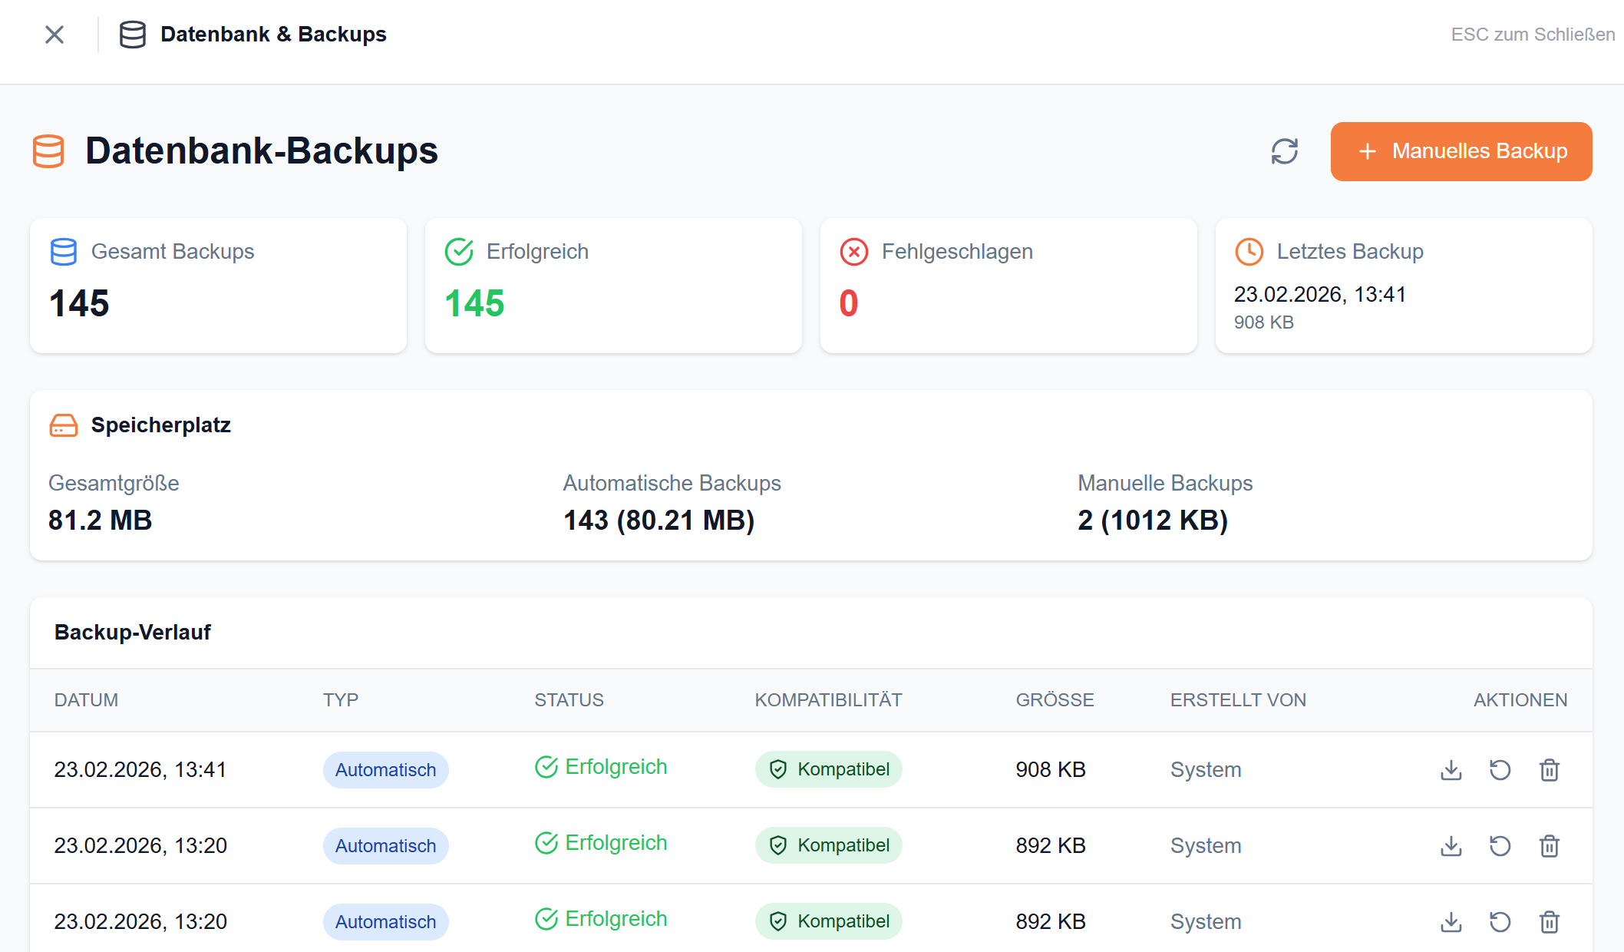The image size is (1624, 952).
Task: Click the database icon beside Datenbank-Backups heading
Action: click(x=48, y=151)
